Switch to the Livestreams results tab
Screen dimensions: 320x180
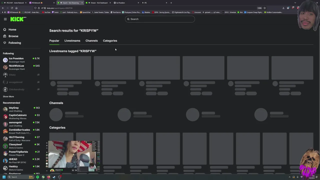pyautogui.click(x=72, y=41)
